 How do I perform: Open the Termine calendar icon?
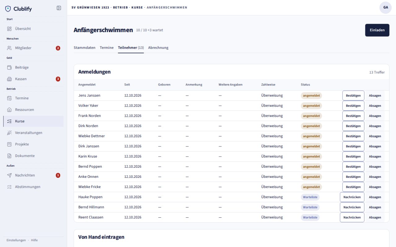click(x=9, y=98)
